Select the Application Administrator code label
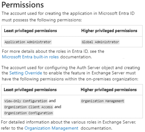This screenshot has height=132, width=145. point(28,42)
